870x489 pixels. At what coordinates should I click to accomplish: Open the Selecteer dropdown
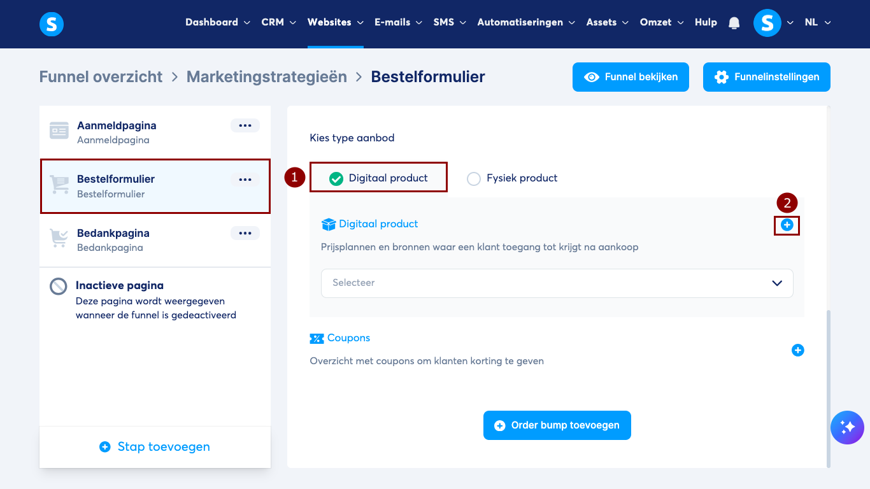coord(557,283)
